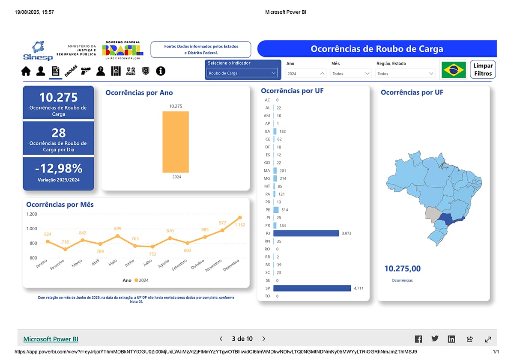The width and height of the screenshot is (514, 363).
Task: Click the '3 de 10' page indicator
Action: (x=242, y=339)
